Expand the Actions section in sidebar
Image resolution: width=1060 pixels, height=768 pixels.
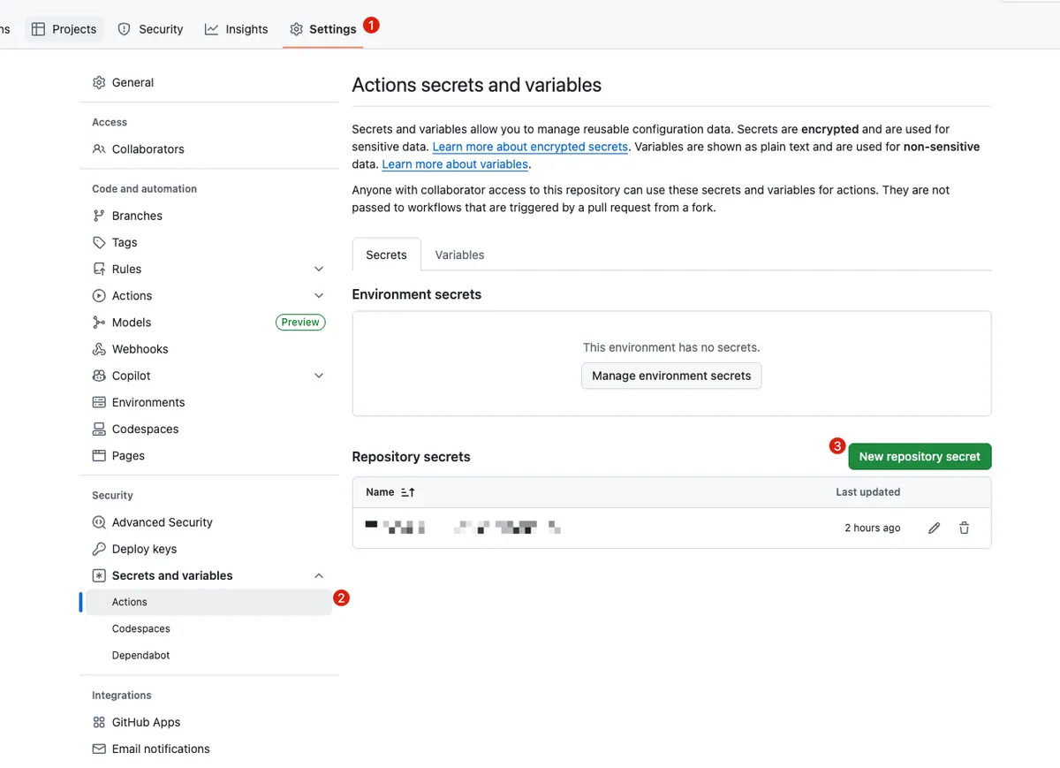point(319,295)
